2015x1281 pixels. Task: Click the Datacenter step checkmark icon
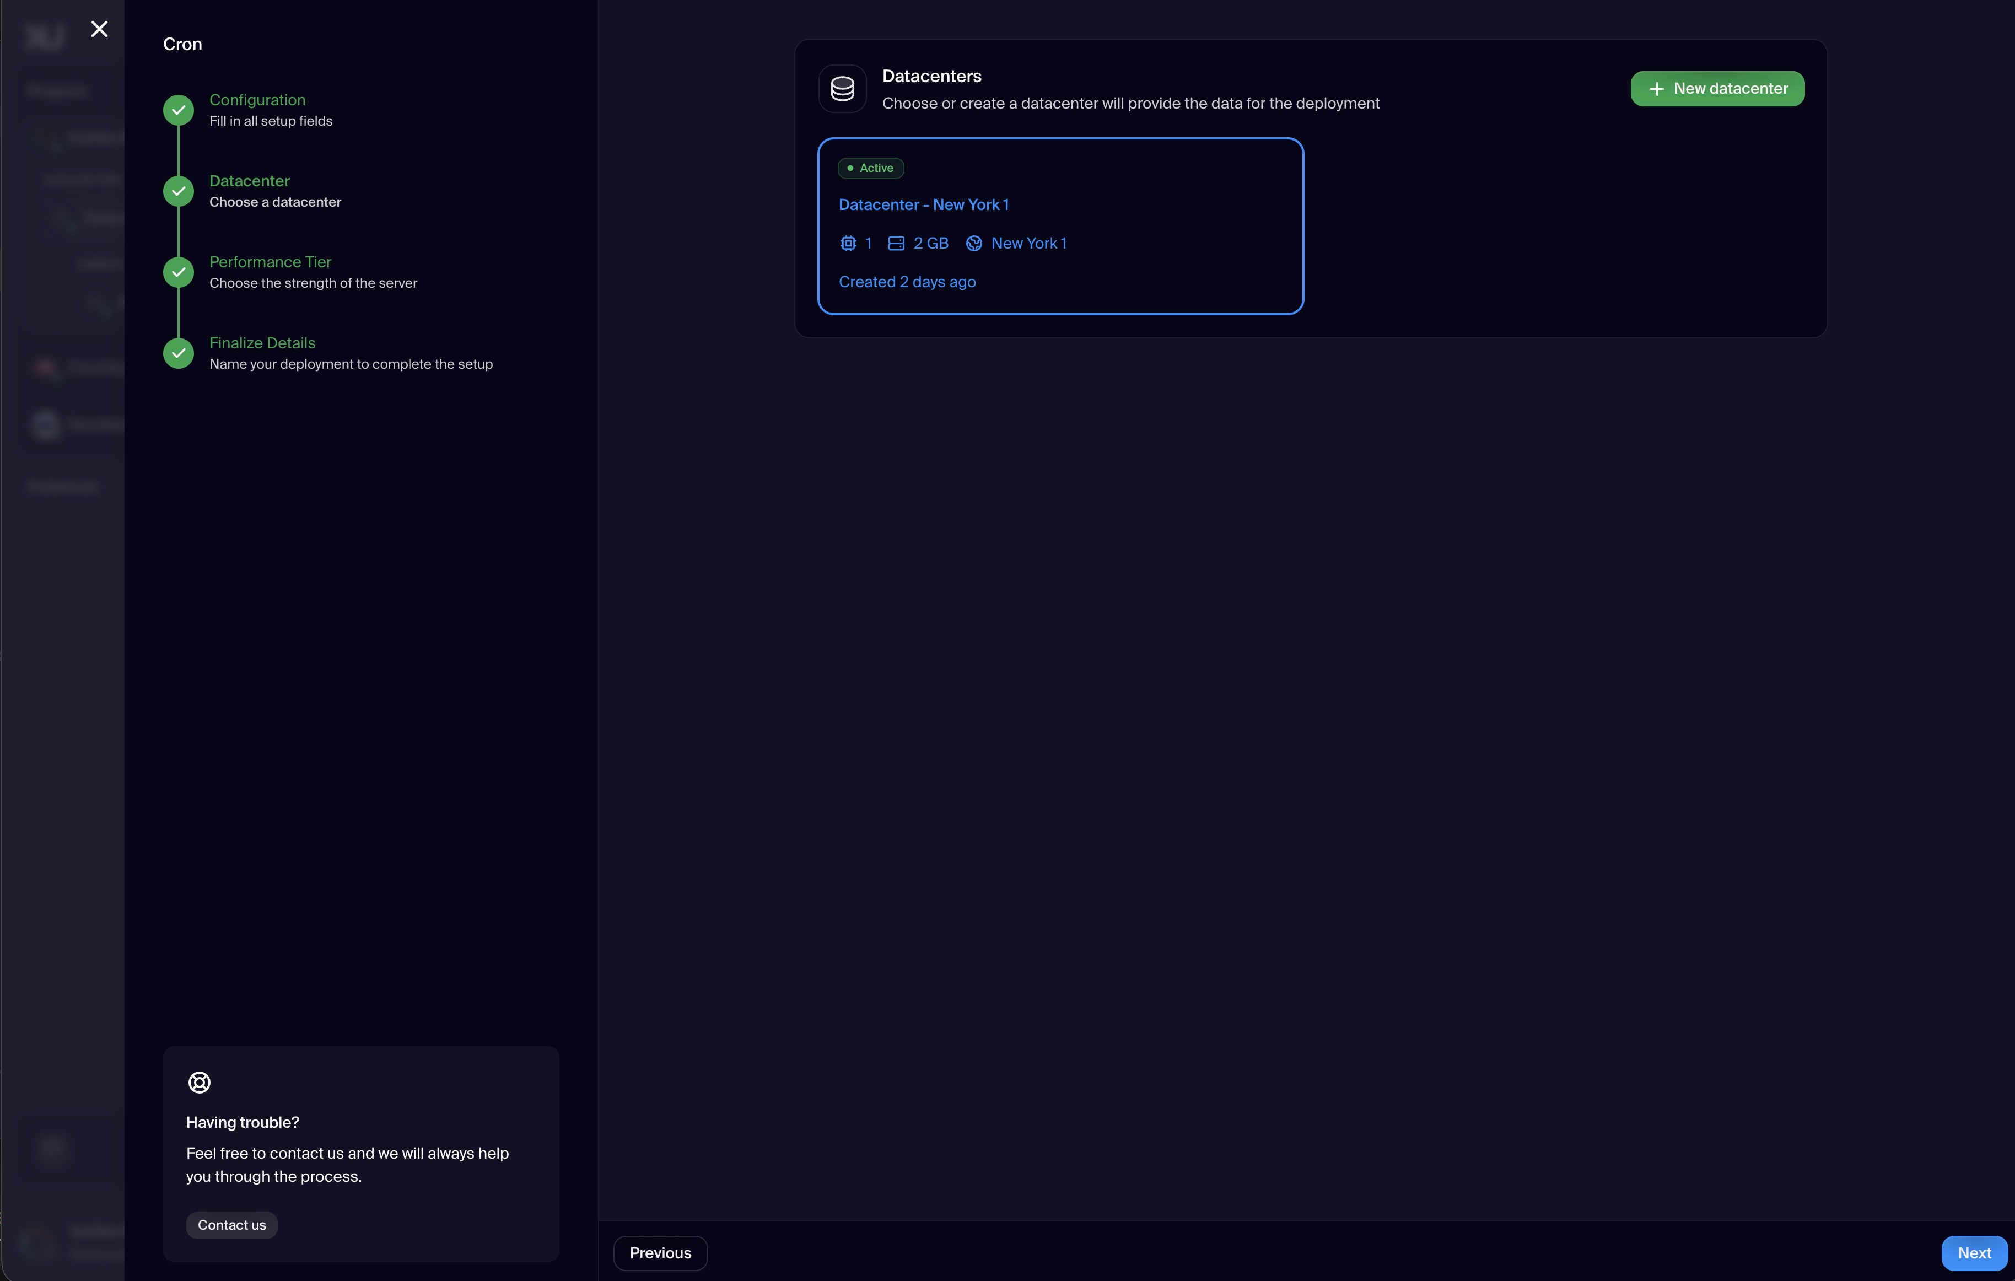pyautogui.click(x=178, y=191)
